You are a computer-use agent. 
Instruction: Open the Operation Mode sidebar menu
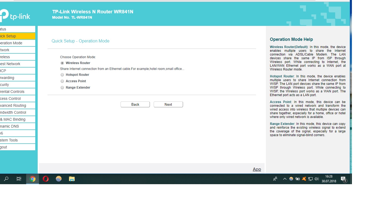coord(18,43)
